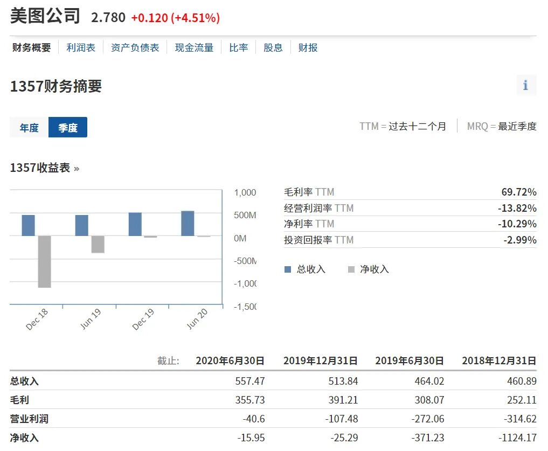Click the TTM = 过去十二个月 note
The image size is (548, 451).
[403, 126]
